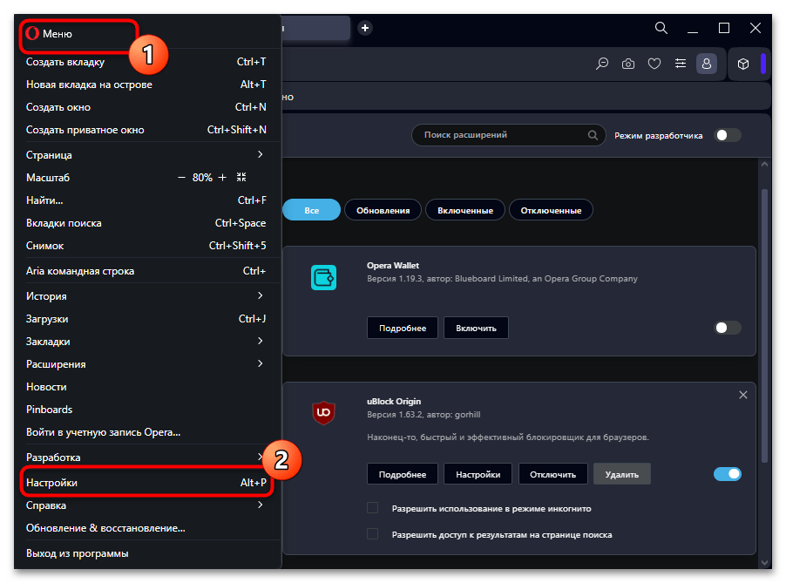The height and width of the screenshot is (583, 786).
Task: Take a snapshot with the camera icon
Action: click(x=628, y=64)
